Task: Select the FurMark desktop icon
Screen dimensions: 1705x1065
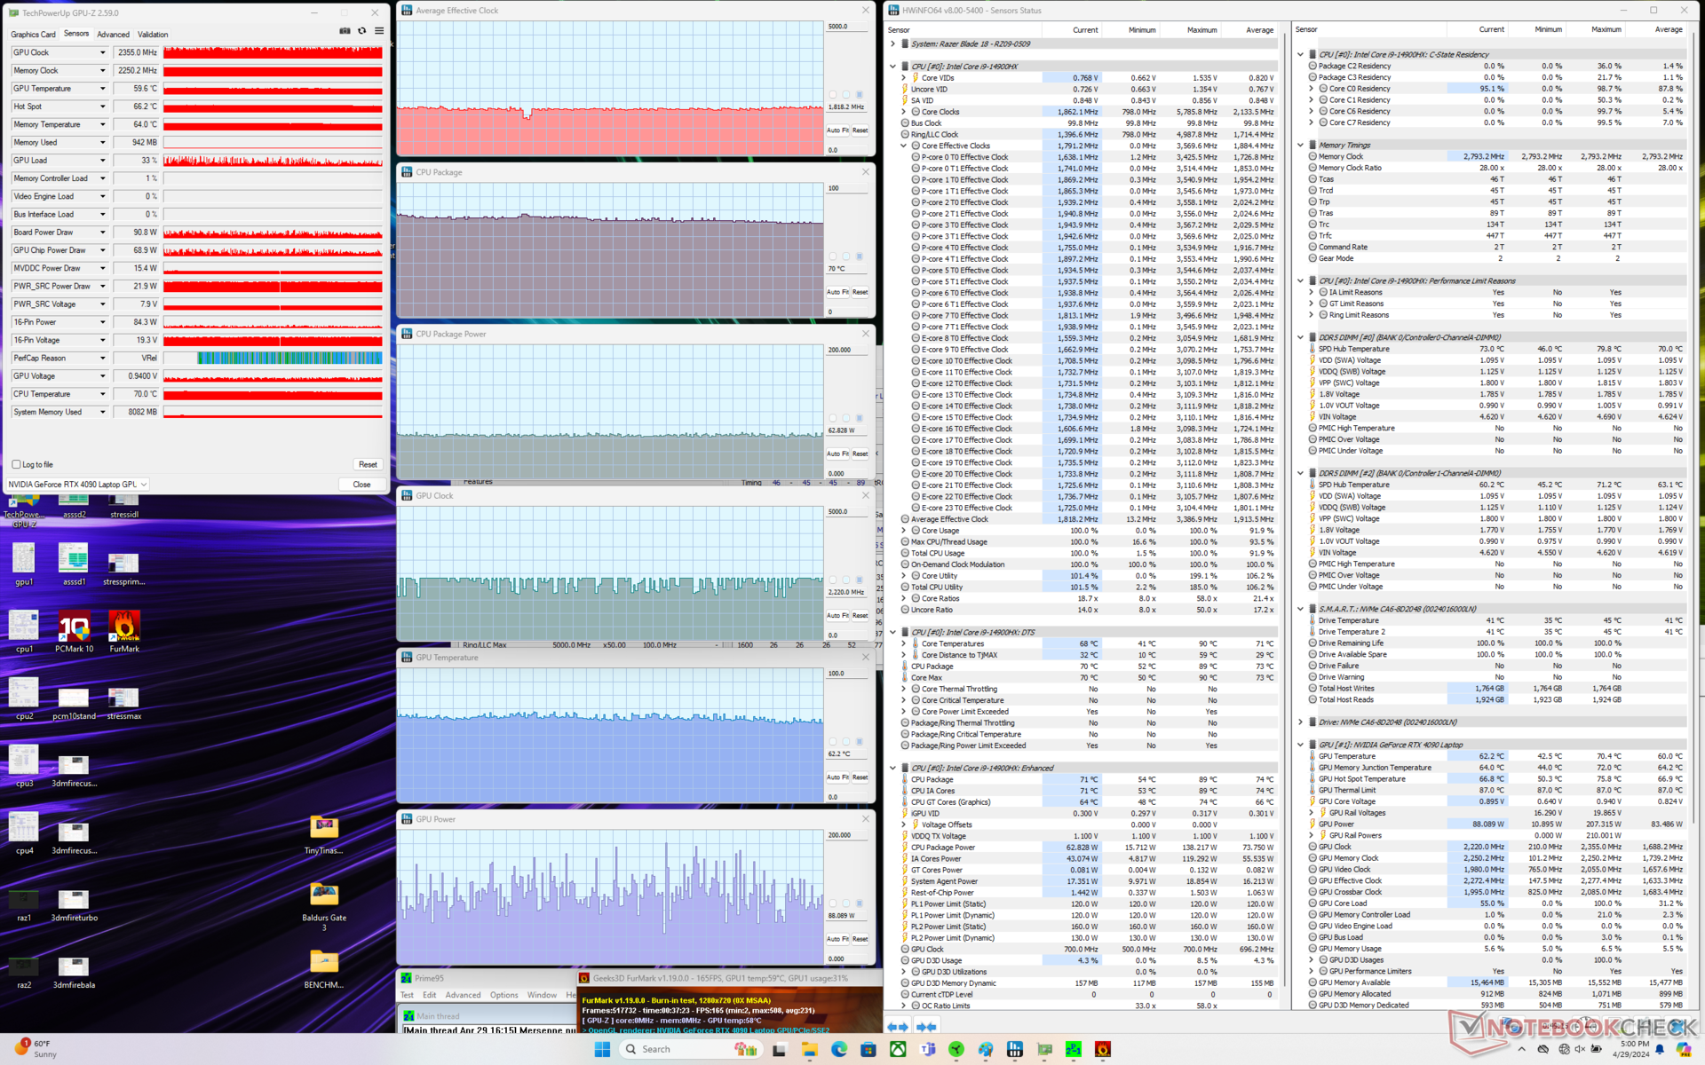Action: click(124, 632)
